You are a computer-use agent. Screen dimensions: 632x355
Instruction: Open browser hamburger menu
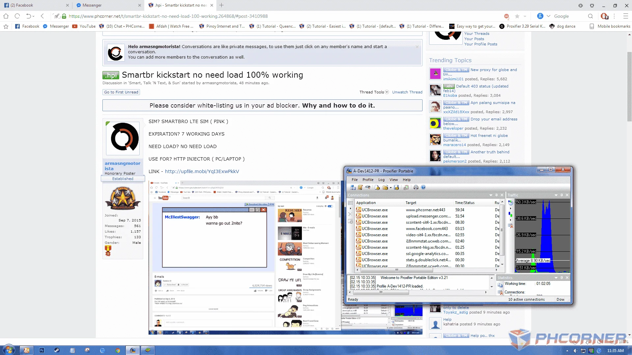click(625, 16)
